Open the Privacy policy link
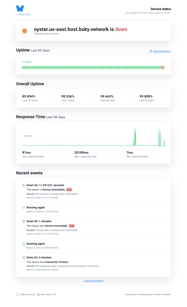 tap(146, 294)
